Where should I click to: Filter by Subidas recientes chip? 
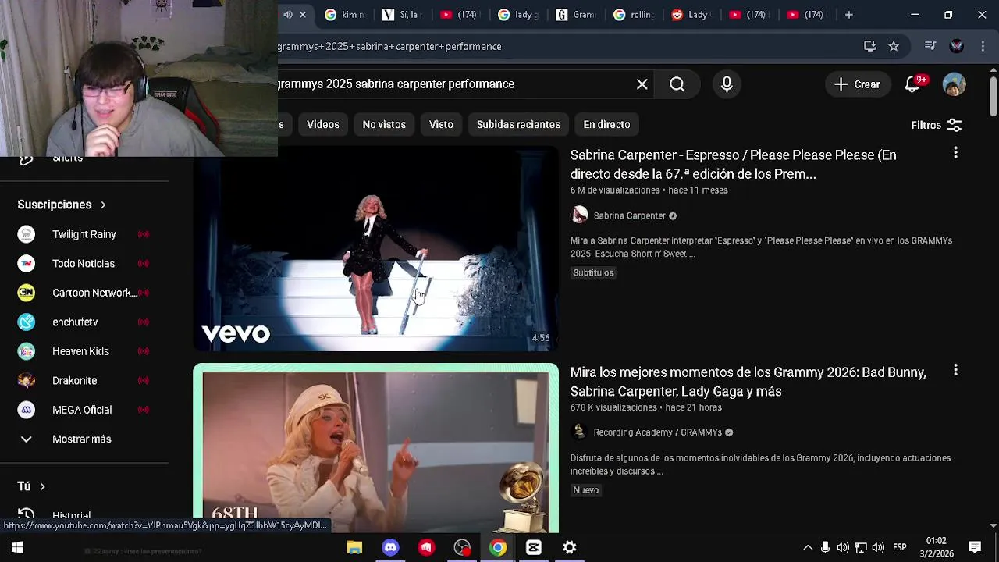(x=518, y=124)
